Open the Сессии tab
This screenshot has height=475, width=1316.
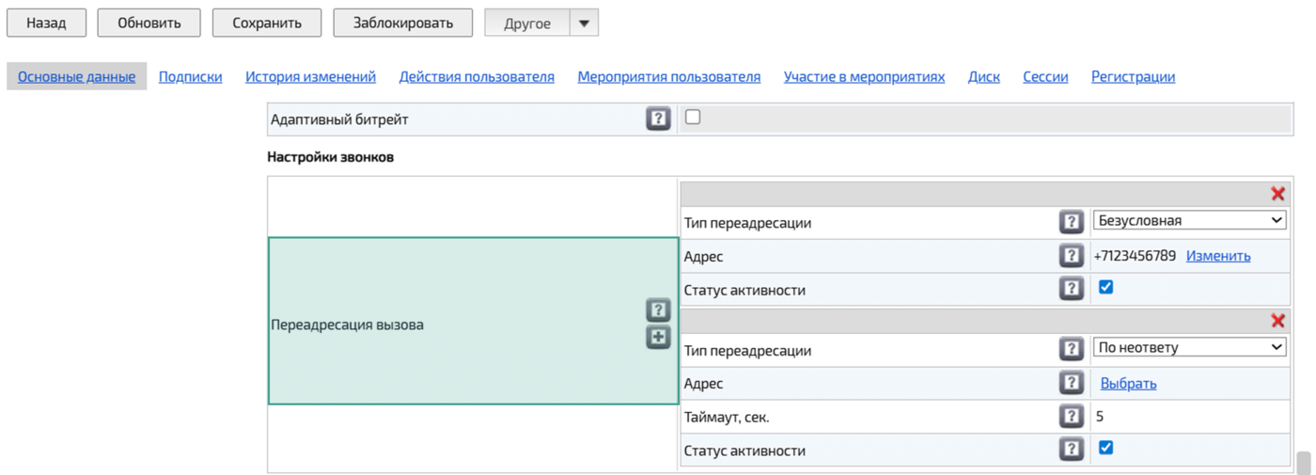[1045, 77]
